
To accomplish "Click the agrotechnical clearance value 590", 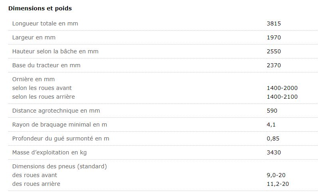I will pos(272,111).
